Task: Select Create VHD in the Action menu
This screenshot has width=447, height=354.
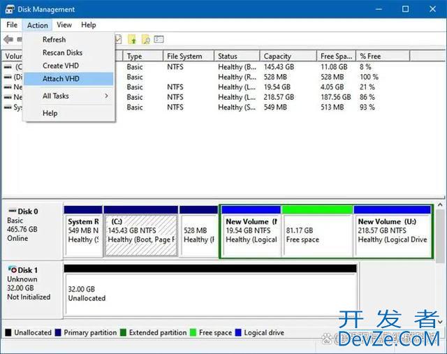Action: coord(61,66)
